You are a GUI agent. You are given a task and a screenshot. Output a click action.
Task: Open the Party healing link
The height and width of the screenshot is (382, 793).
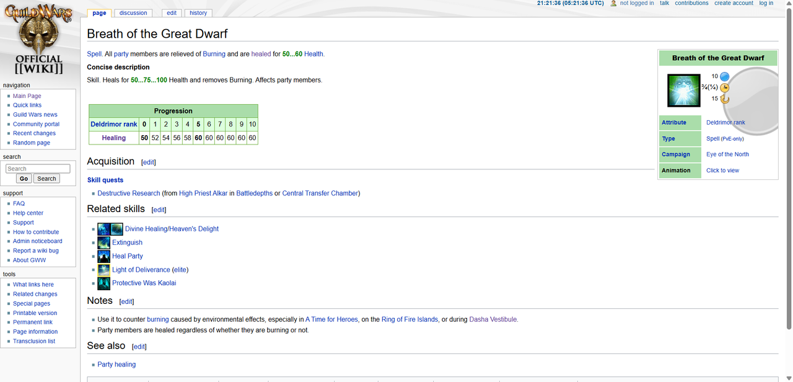[x=116, y=365]
